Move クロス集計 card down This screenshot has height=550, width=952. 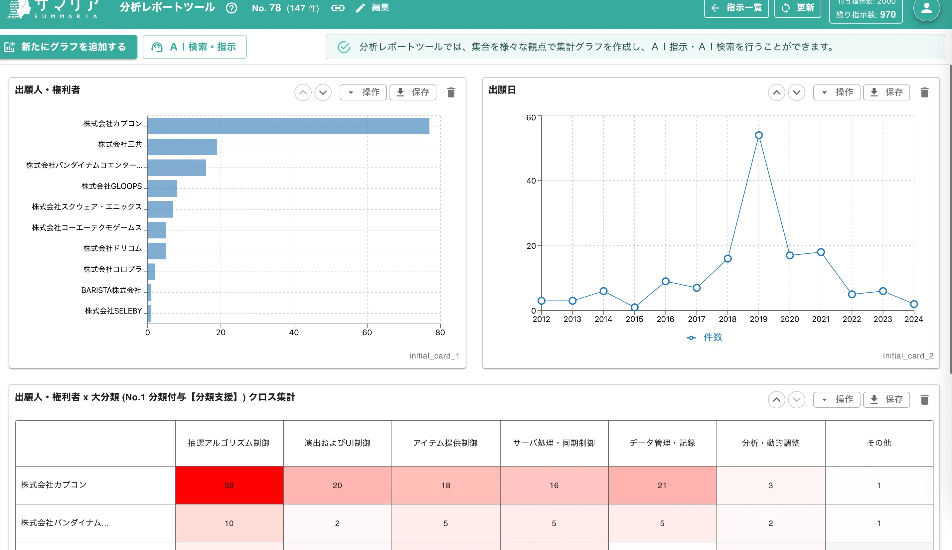point(797,400)
